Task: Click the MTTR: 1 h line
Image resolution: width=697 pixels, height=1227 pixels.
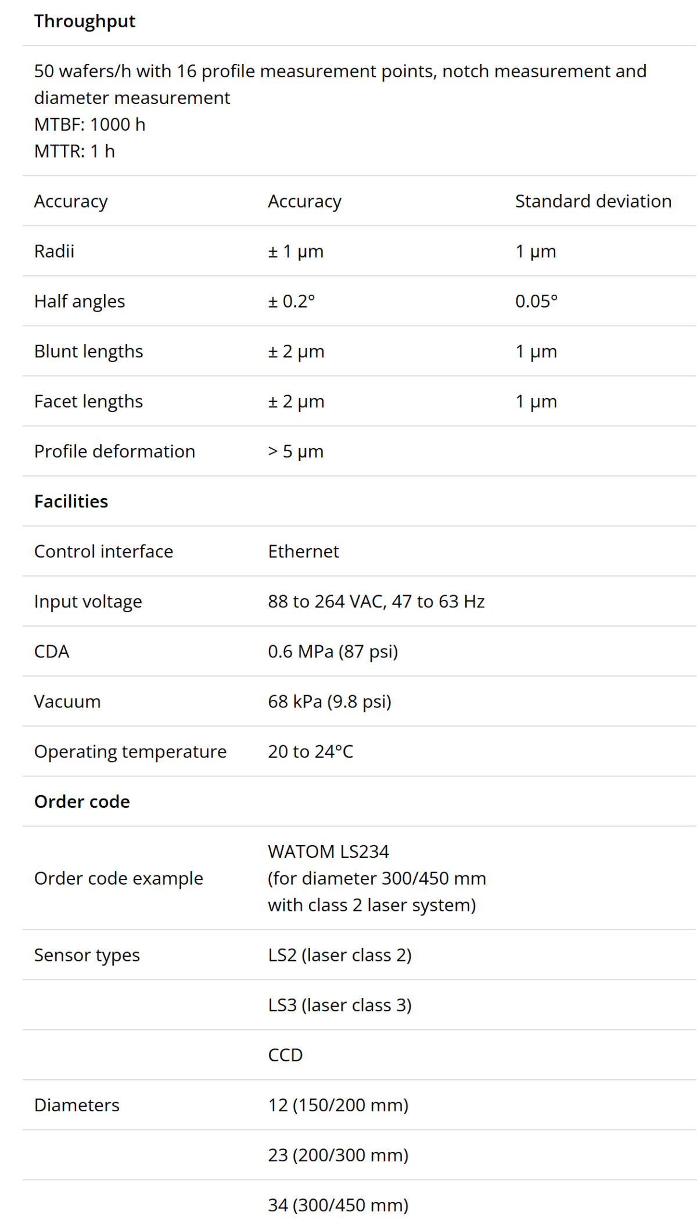Action: tap(74, 151)
